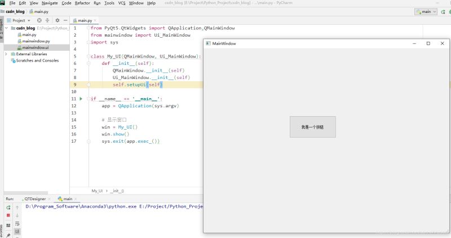Switch to the QTDesigner run tab

pyautogui.click(x=34, y=199)
